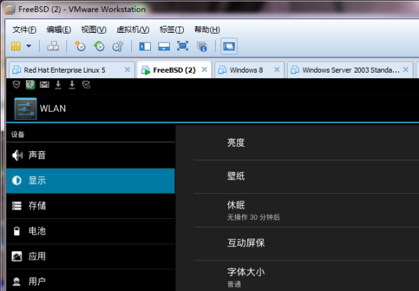Open the snapshot manager icon
The image size is (419, 291).
[118, 46]
